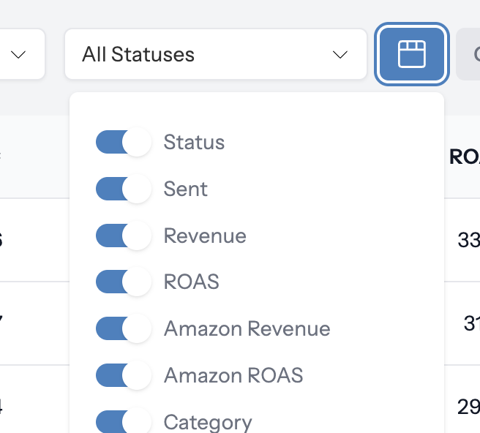Toggle the Revenue column switch

123,236
